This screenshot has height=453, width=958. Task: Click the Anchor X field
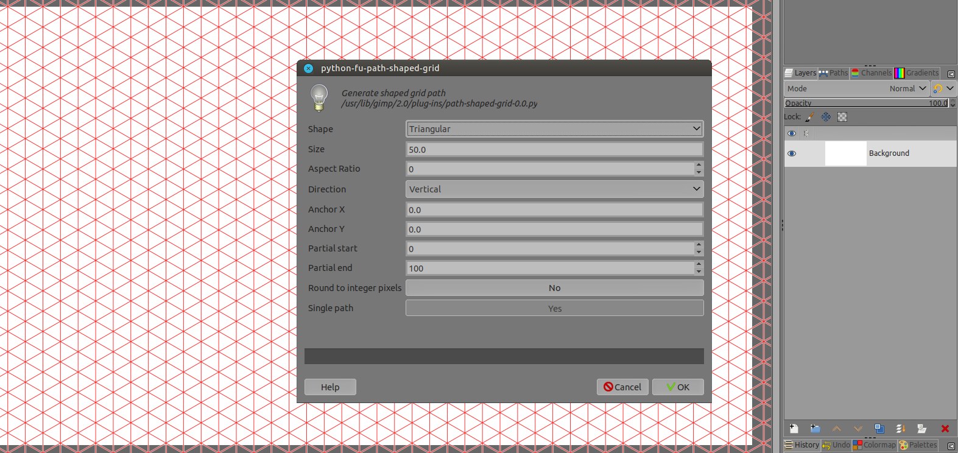click(555, 209)
